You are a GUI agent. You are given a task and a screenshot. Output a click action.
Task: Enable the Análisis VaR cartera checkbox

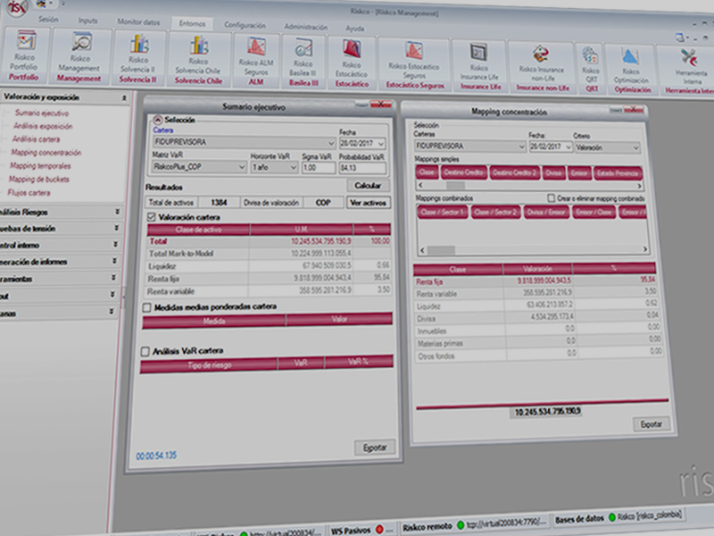tap(145, 351)
